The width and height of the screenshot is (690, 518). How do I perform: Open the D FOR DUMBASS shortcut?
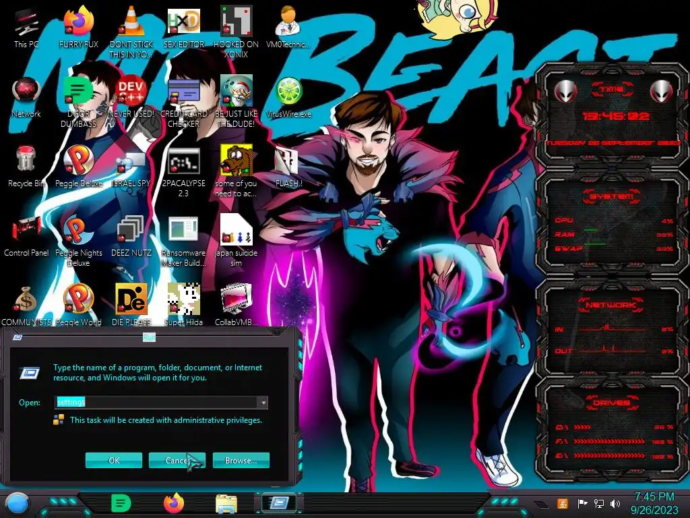click(x=78, y=102)
